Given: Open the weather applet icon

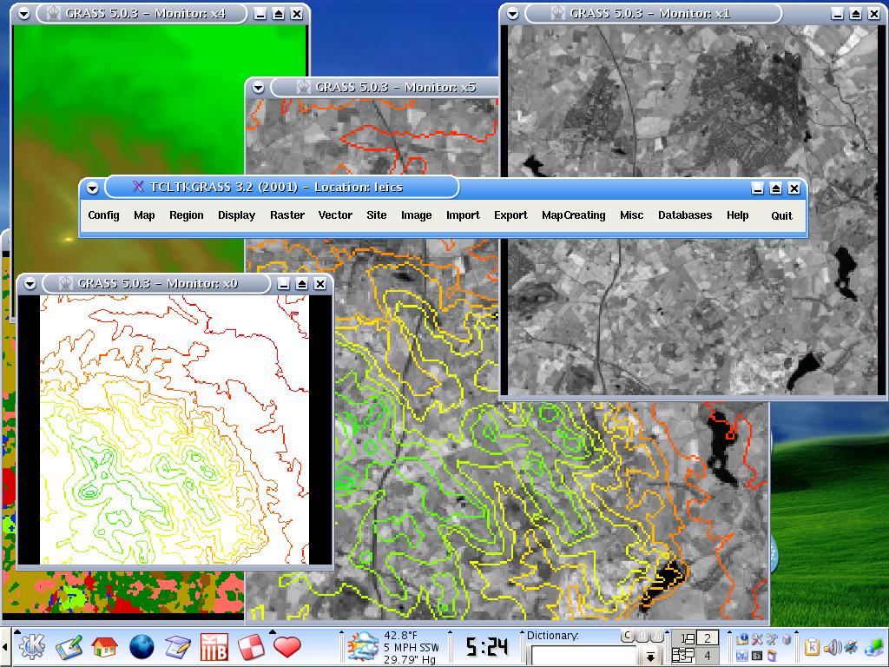Looking at the screenshot, I should tap(361, 647).
